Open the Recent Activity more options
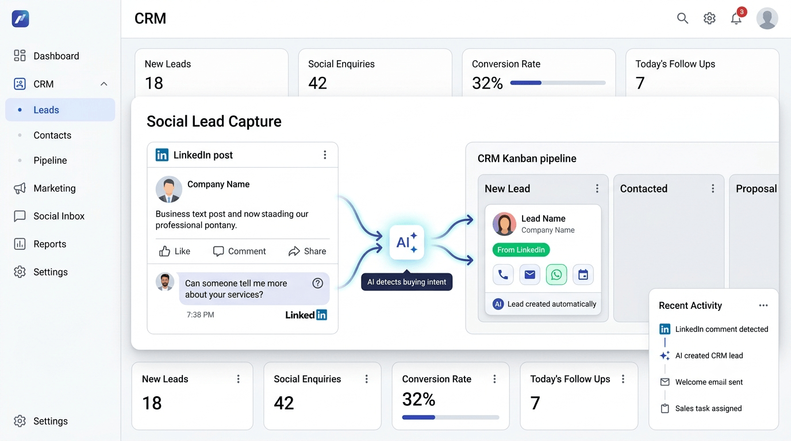Screen dimensions: 791x441 763,305
